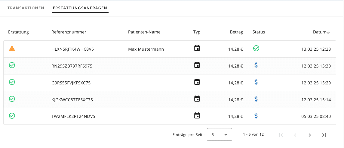Click green checkmark status icon for Max Mustermann
The image size is (344, 148).
click(256, 48)
